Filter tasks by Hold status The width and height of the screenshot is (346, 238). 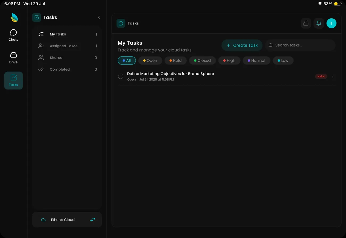point(176,61)
